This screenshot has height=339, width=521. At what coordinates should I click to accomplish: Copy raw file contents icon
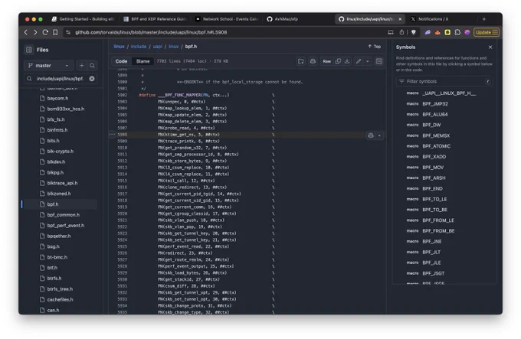coord(338,61)
